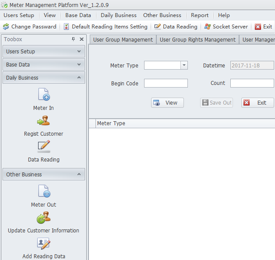This screenshot has width=275, height=260.
Task: Open Data Reading from the Toolbox
Action: 43,147
